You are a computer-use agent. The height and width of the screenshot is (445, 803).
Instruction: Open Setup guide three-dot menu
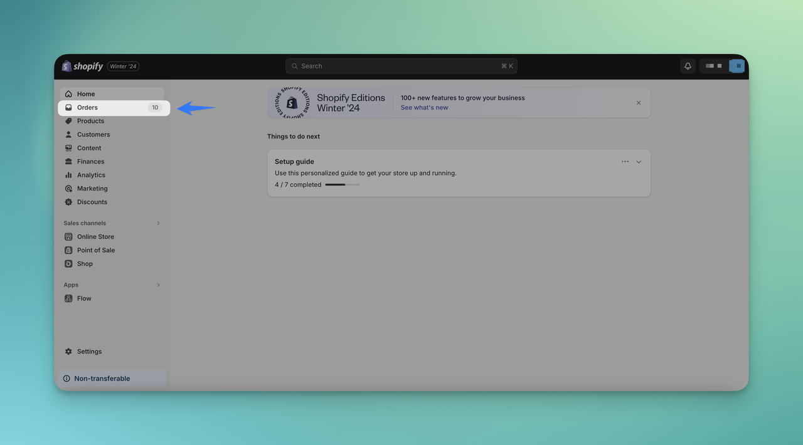(625, 162)
